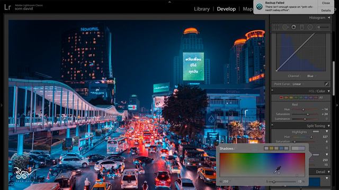Screen dimensions: 339x190
Task: Open the Channel Blue dropdown
Action: point(311,76)
